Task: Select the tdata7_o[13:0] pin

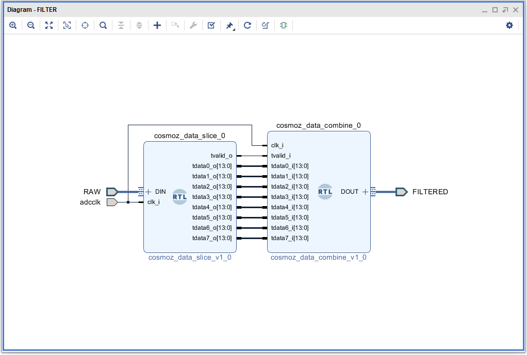Action: click(x=212, y=238)
